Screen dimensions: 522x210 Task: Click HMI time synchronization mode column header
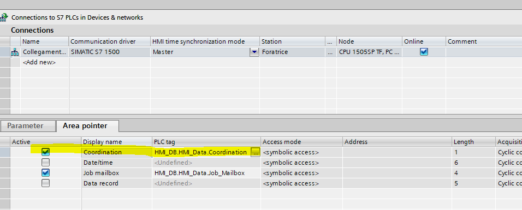coord(205,41)
